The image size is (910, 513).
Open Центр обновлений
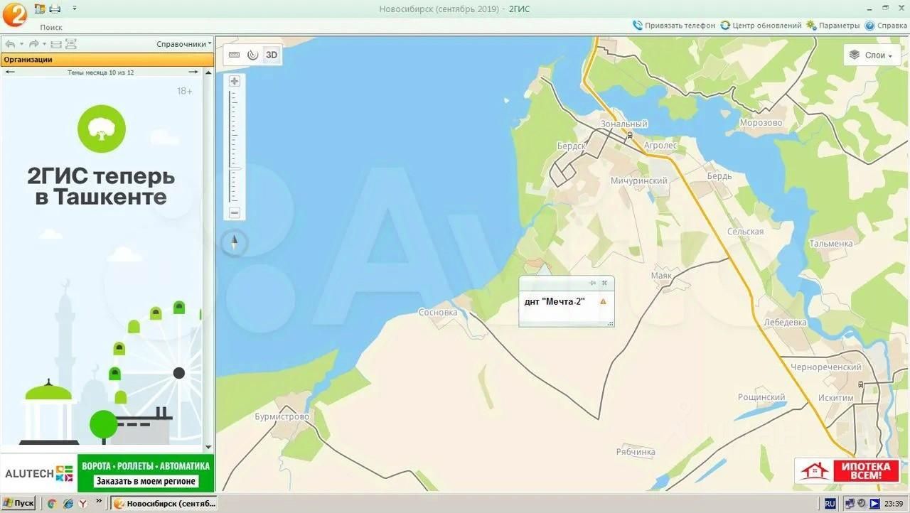[x=761, y=26]
